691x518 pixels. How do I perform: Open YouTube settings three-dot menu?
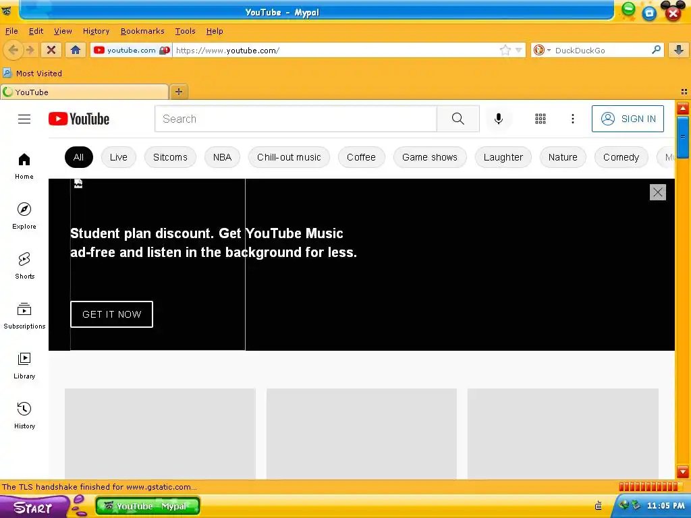[572, 119]
